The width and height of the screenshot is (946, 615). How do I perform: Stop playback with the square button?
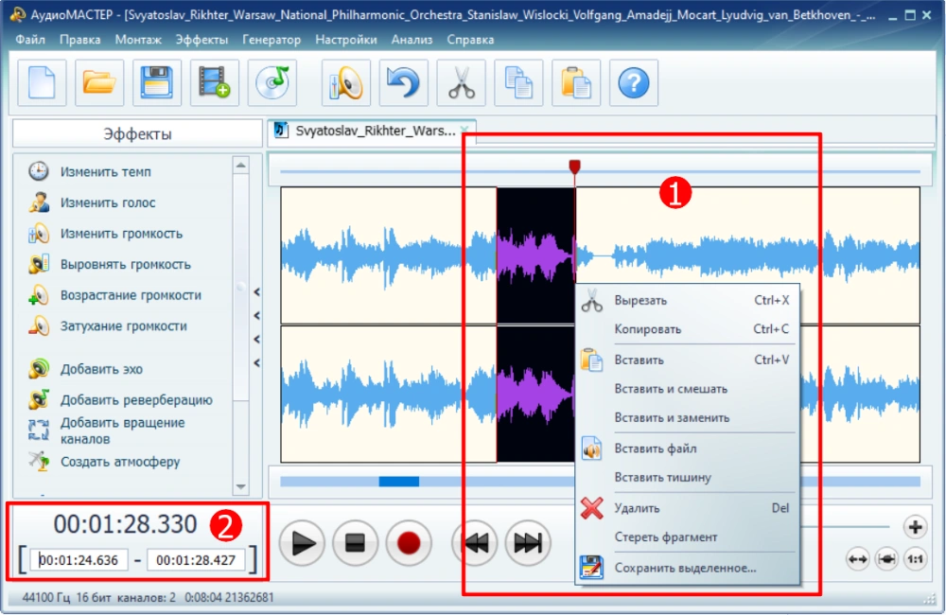click(355, 542)
